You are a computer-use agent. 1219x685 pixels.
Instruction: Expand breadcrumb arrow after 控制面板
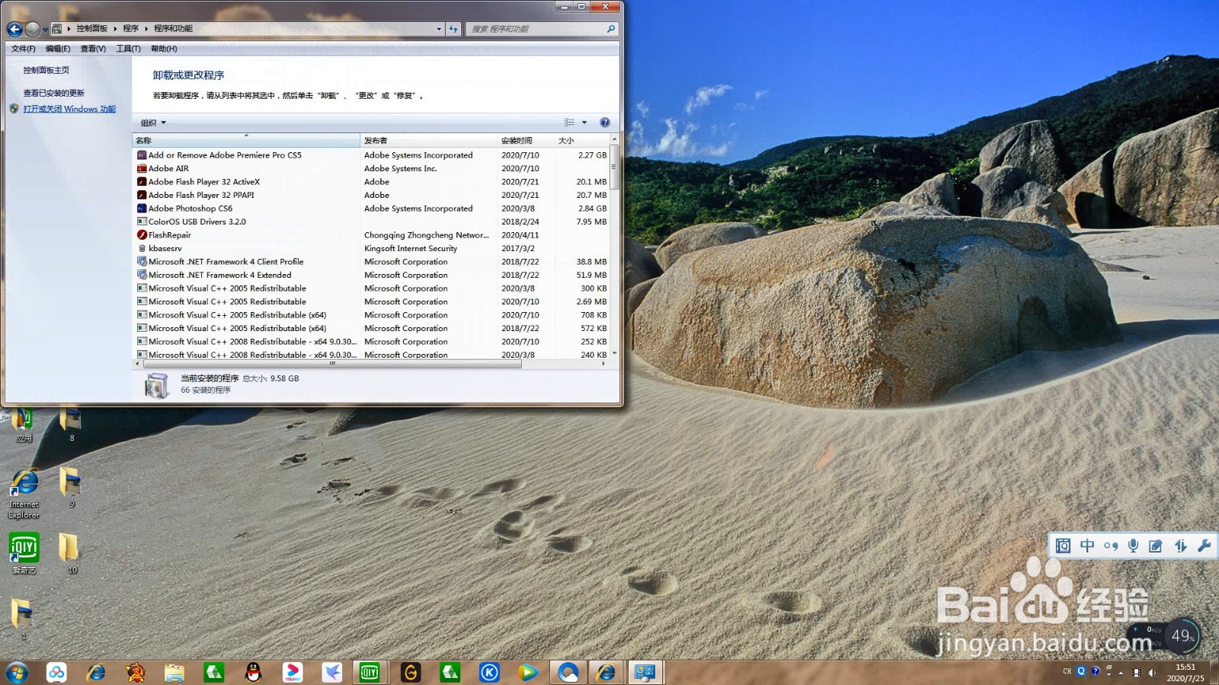[115, 29]
